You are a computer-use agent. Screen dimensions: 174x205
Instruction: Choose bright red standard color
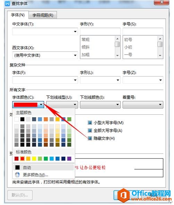coord(22,158)
